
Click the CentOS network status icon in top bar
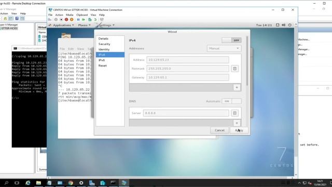[x=278, y=25]
